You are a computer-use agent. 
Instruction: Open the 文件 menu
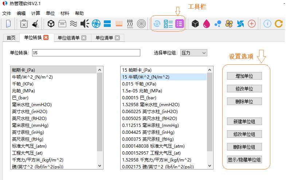(7, 13)
